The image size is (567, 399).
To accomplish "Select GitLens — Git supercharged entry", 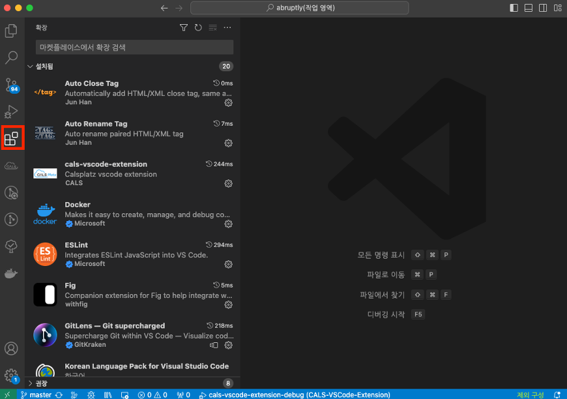I will pos(132,336).
